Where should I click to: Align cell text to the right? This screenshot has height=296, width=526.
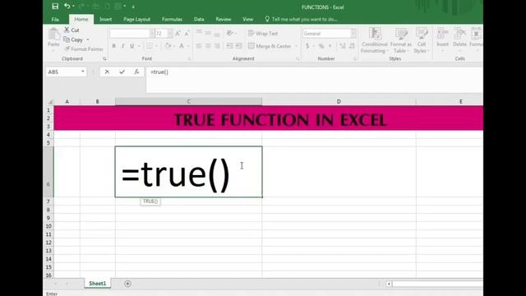coord(217,46)
